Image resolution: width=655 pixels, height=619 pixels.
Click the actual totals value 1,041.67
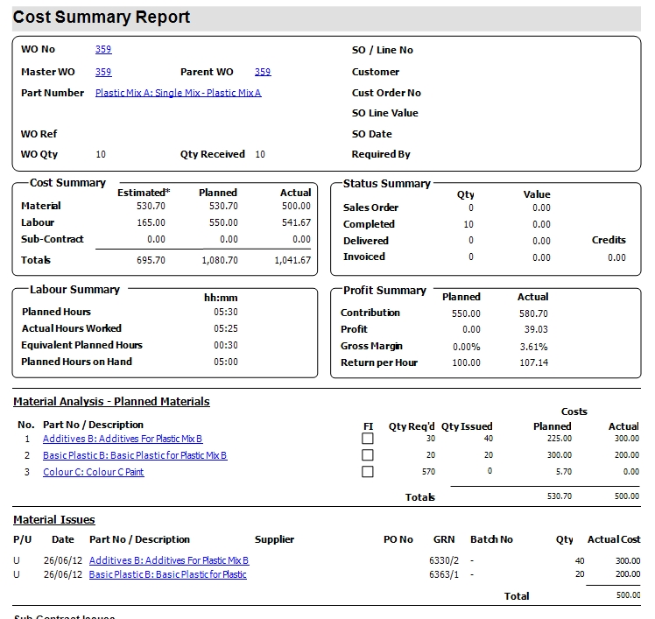[292, 260]
